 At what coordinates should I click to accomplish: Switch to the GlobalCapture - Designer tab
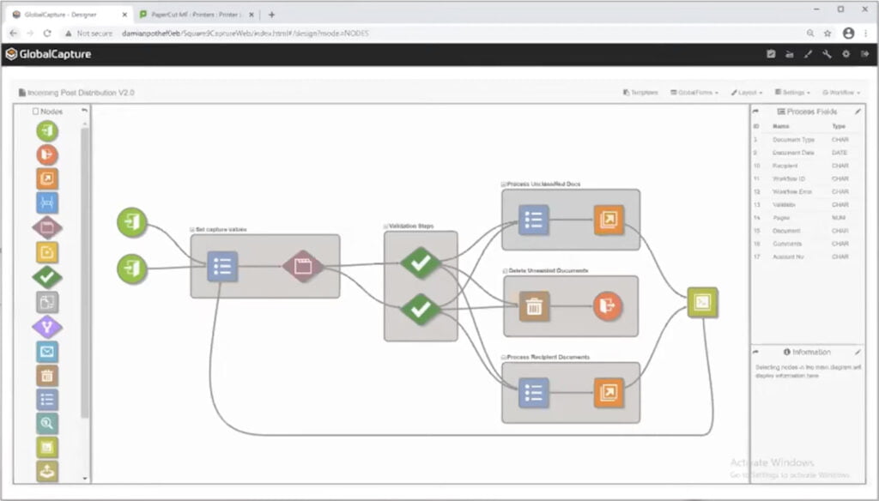[67, 15]
